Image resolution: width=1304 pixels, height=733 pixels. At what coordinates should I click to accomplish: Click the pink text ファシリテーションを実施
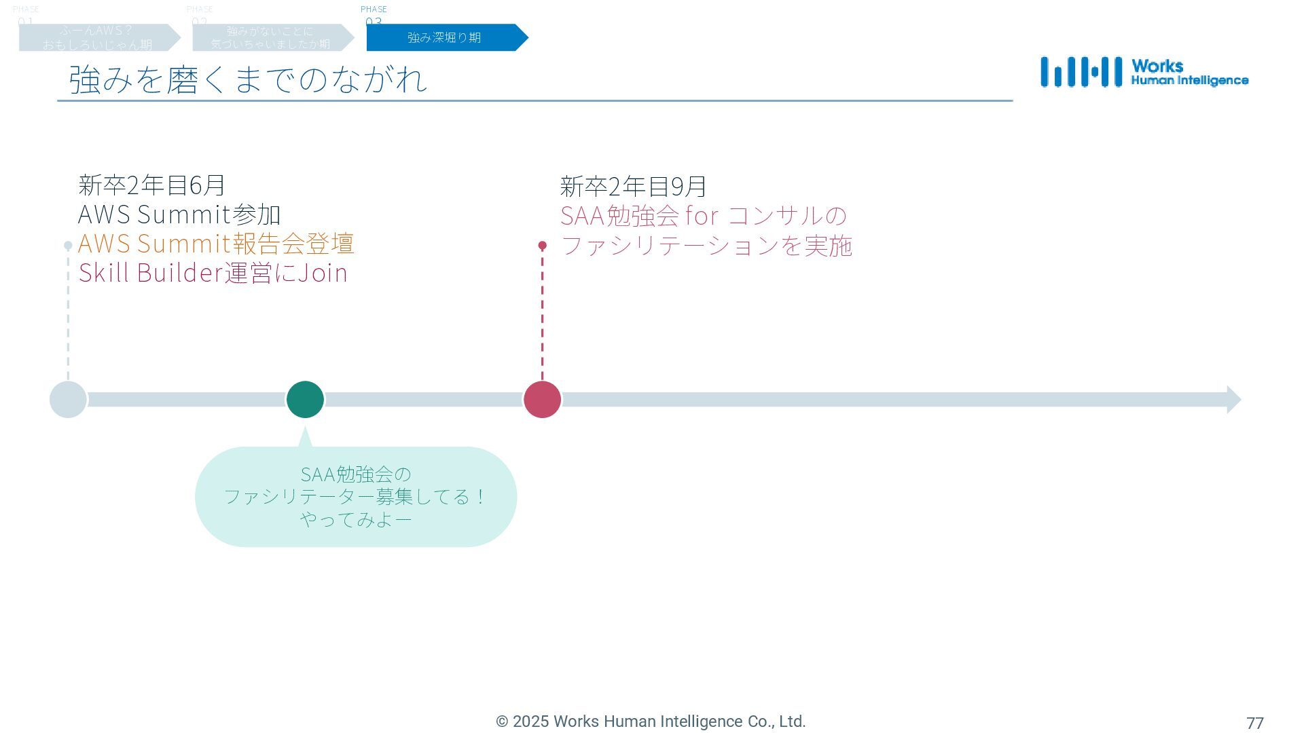tap(706, 245)
